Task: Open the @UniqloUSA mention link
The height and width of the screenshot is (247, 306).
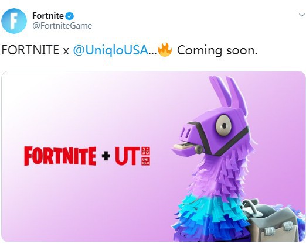Action: point(111,50)
